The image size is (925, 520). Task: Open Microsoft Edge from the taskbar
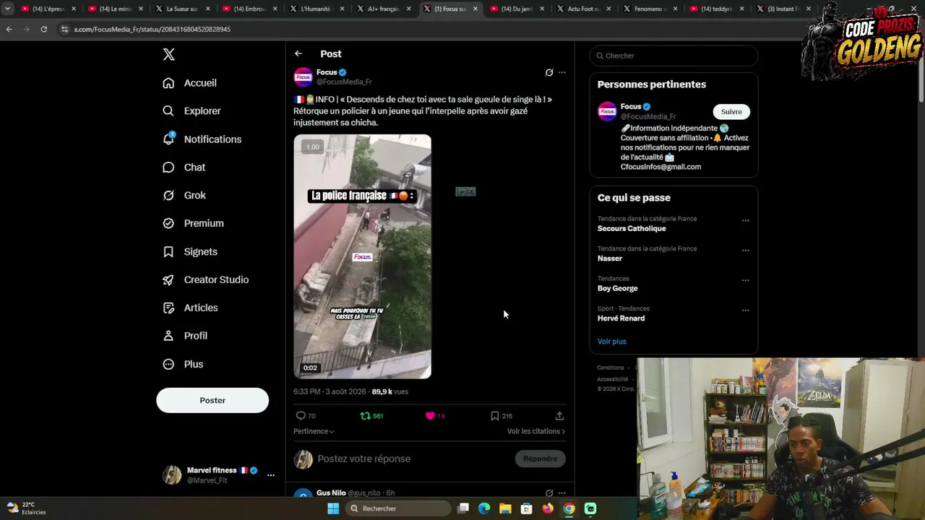coord(484,508)
